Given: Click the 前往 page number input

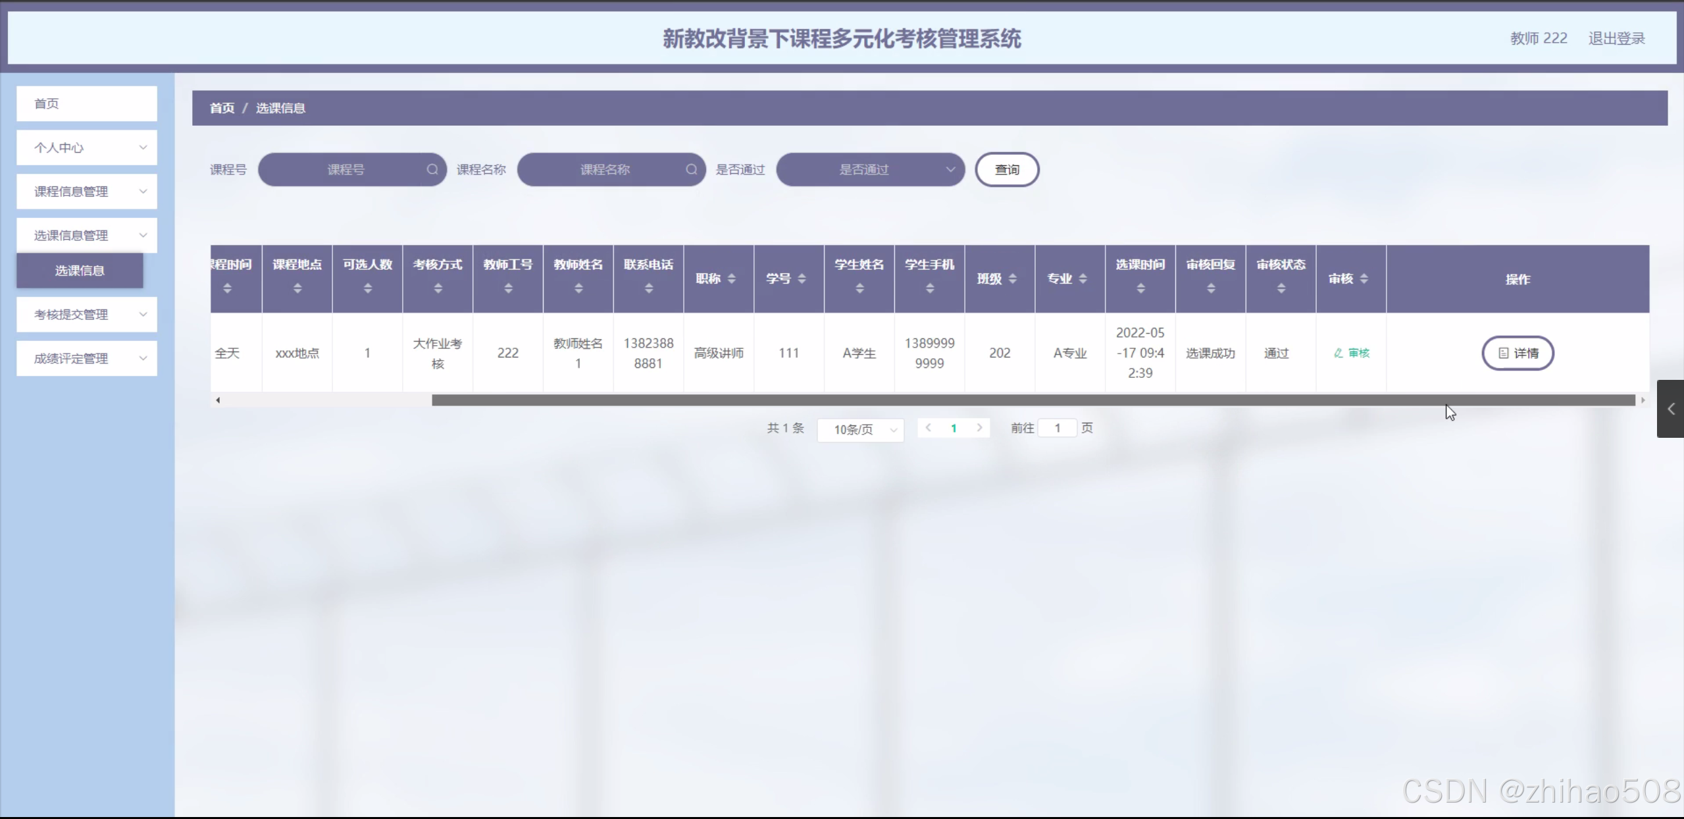Looking at the screenshot, I should [1057, 428].
